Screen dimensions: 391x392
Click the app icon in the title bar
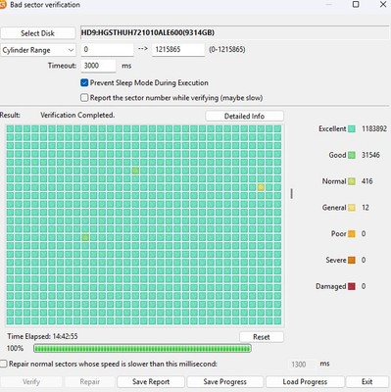3,5
